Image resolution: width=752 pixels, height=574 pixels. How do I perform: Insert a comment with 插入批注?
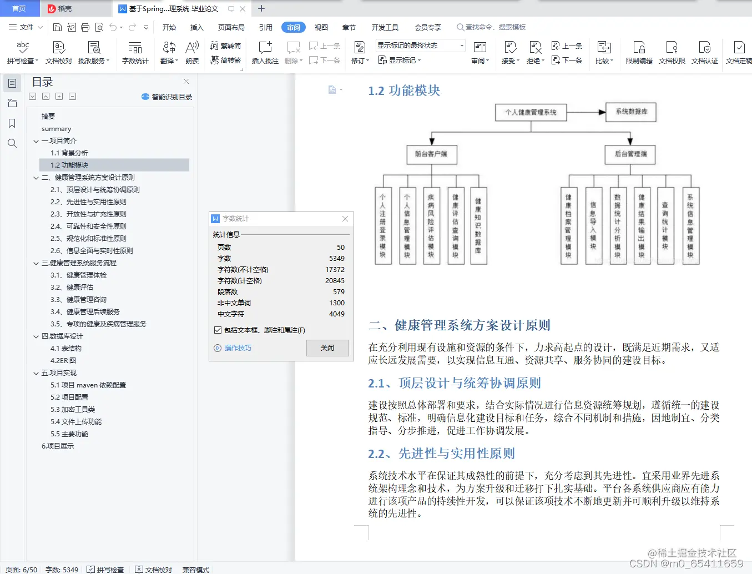pos(265,53)
